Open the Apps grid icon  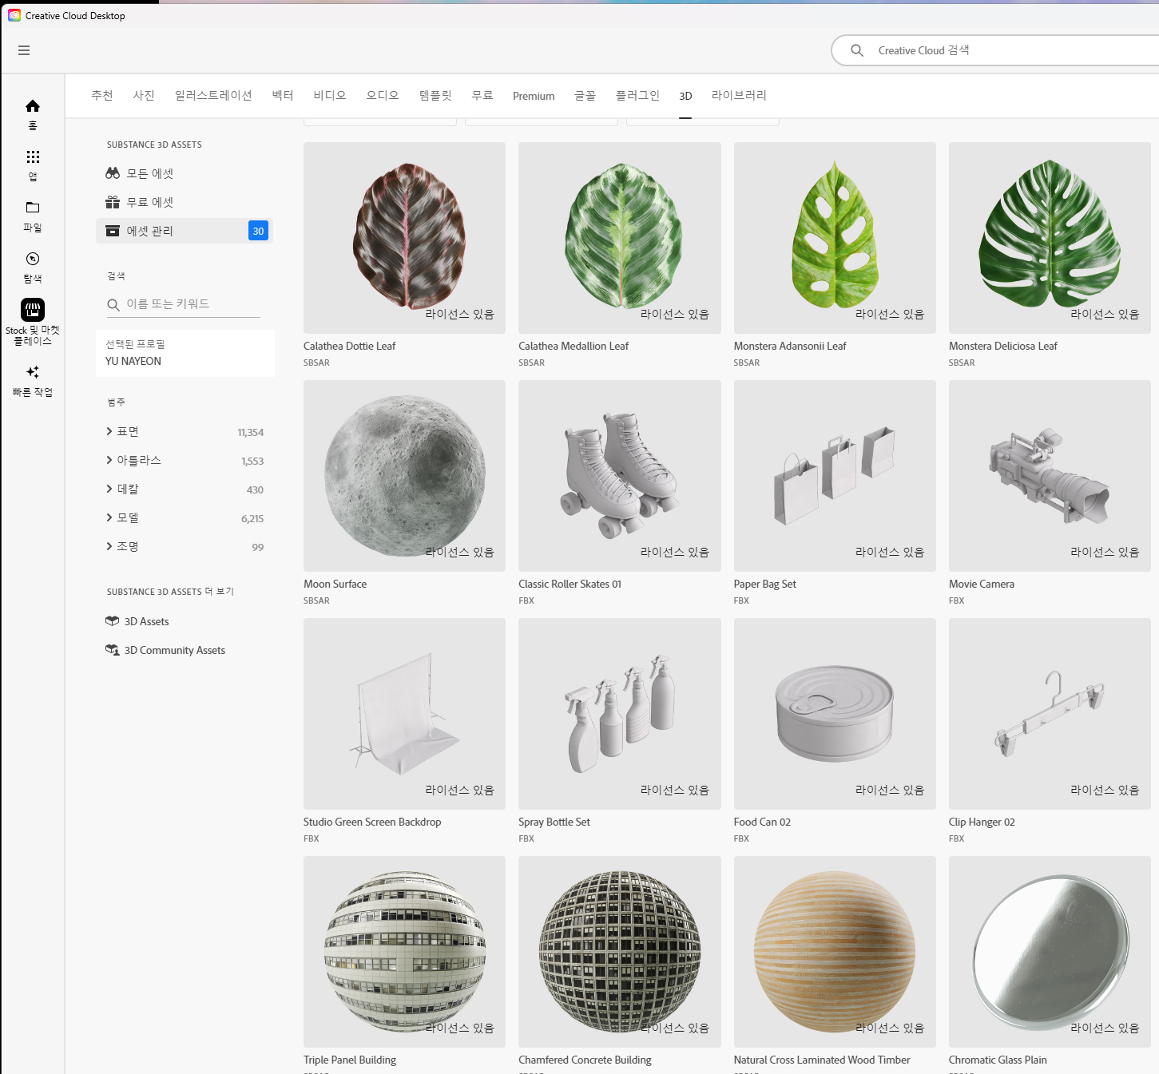[33, 157]
